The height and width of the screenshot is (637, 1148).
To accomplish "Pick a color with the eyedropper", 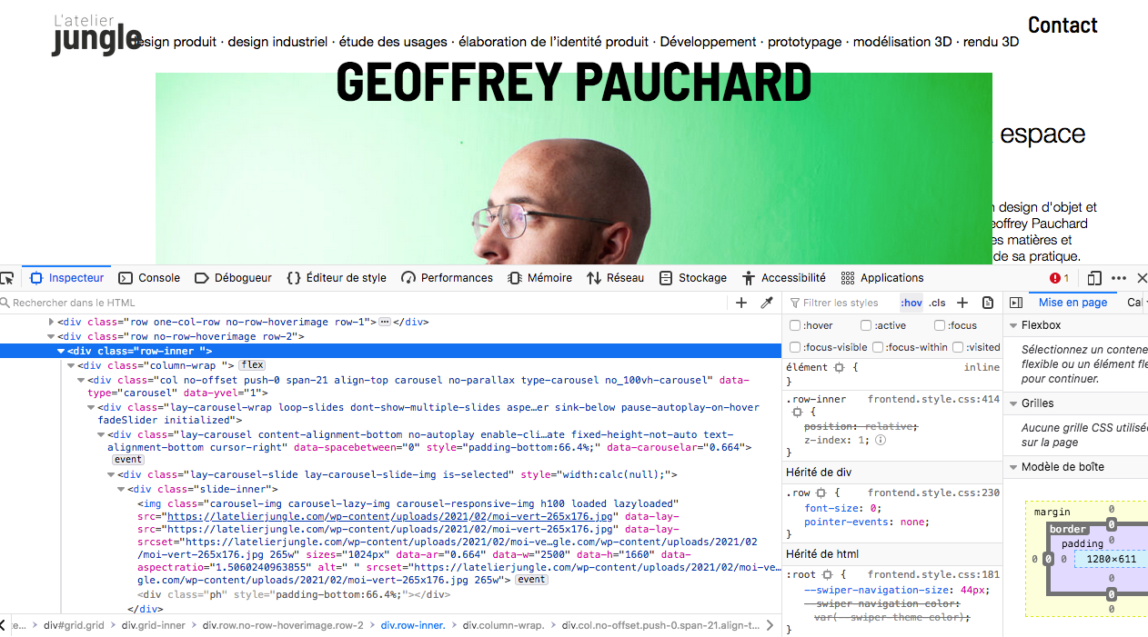I will pos(767,303).
